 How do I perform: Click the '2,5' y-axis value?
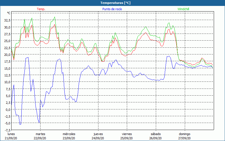pyautogui.click(x=8, y=103)
